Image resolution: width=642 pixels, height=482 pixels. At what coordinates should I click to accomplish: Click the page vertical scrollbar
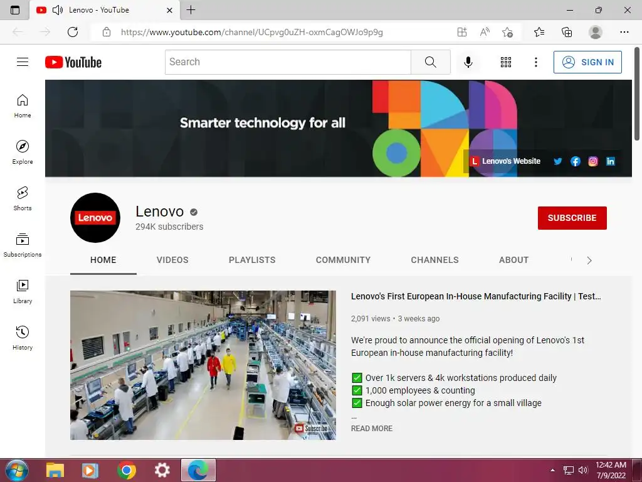[637, 94]
